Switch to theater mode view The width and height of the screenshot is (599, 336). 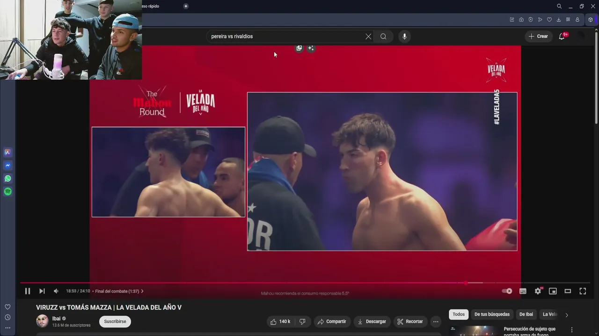[568, 291]
